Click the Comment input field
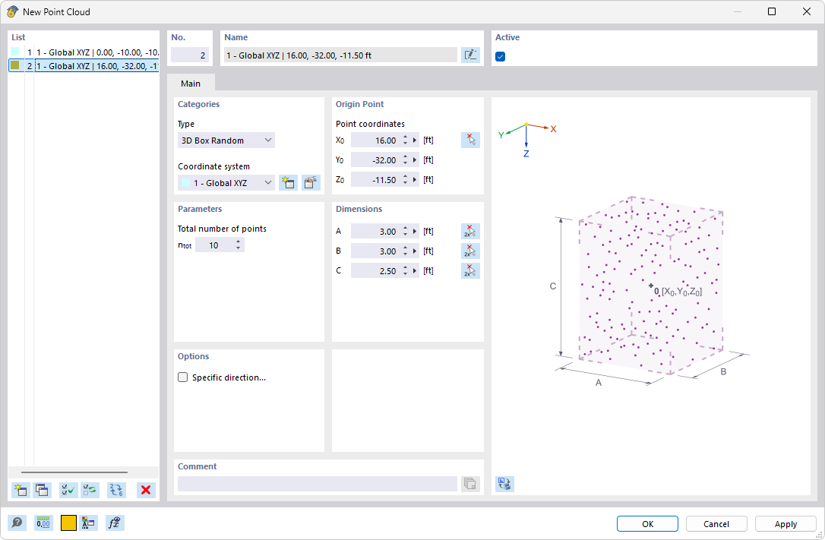 [318, 484]
